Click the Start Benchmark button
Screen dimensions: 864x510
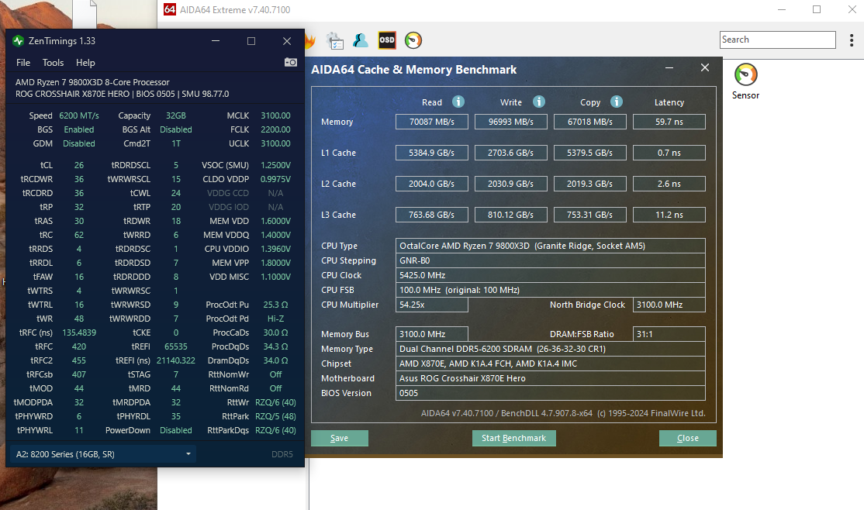pos(513,438)
